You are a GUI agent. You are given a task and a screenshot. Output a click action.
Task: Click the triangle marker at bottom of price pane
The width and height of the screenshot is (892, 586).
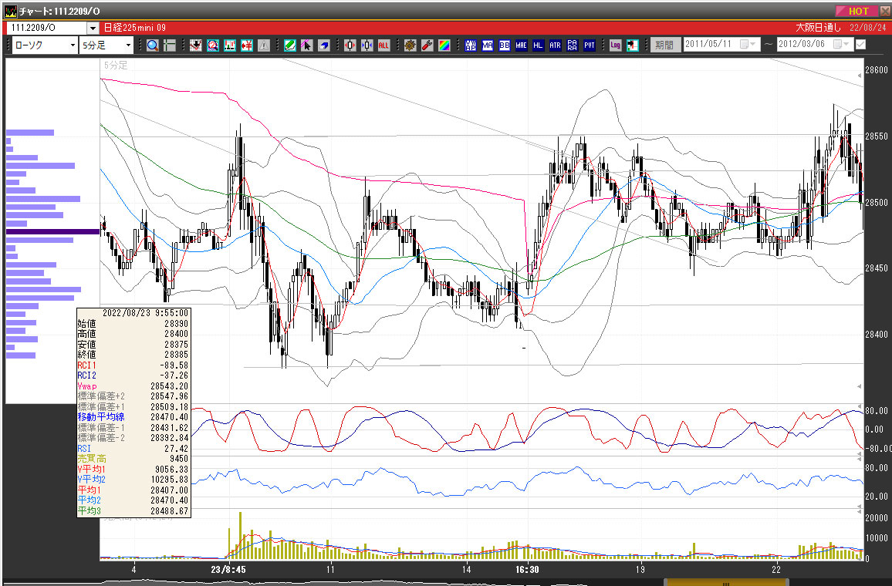coord(859,386)
